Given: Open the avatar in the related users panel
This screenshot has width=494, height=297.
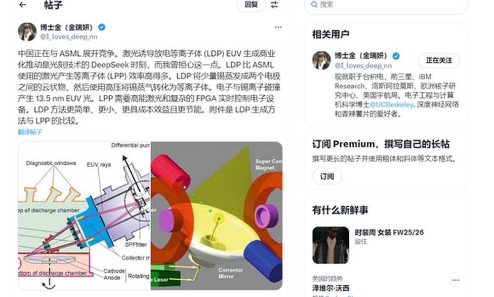Looking at the screenshot, I should pos(322,60).
